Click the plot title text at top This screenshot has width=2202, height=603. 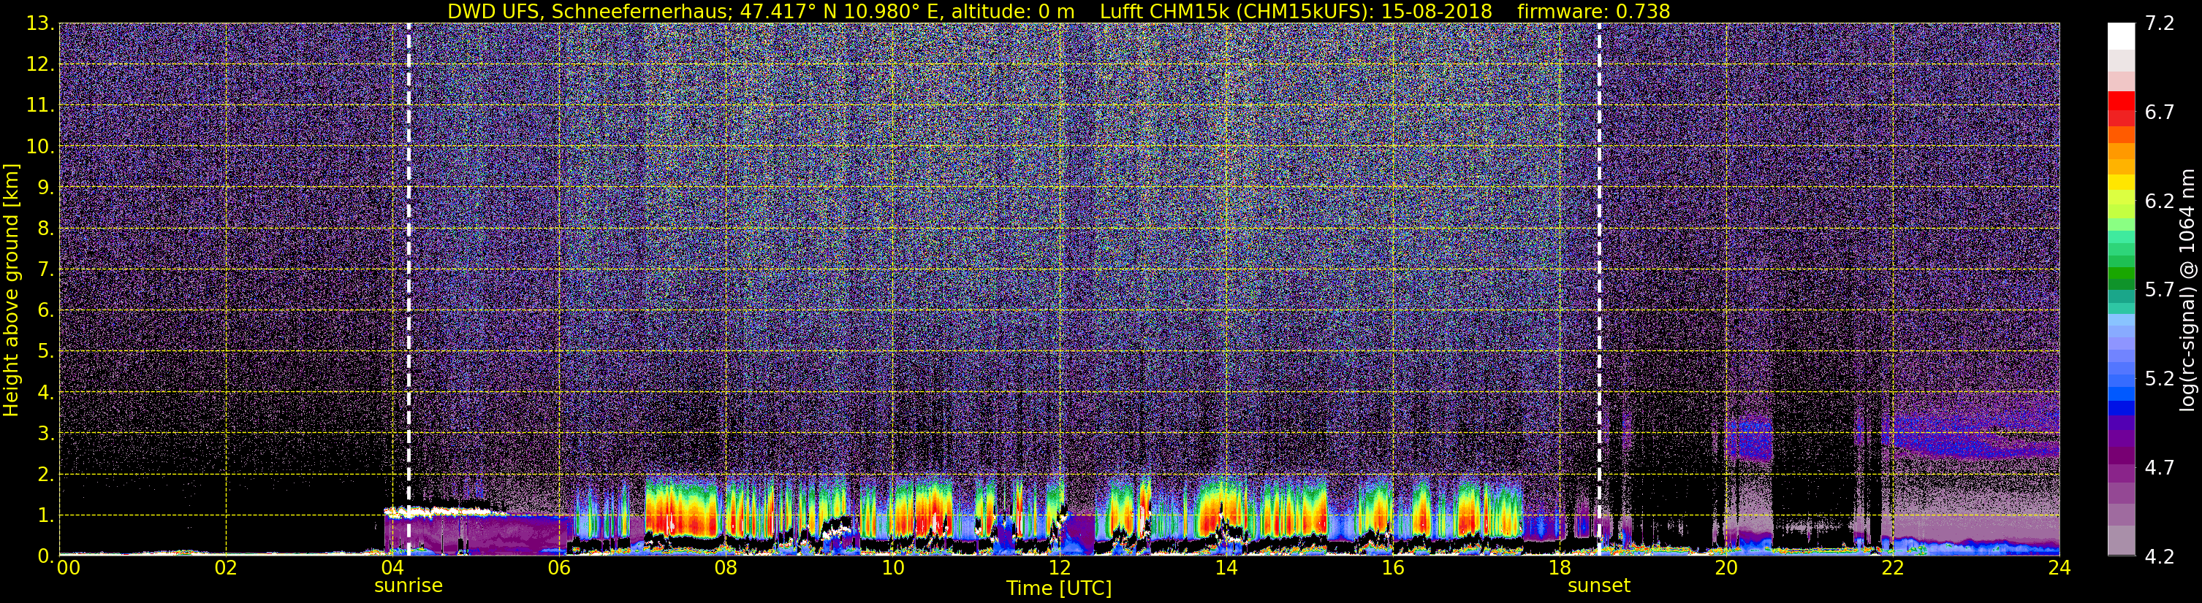click(x=1058, y=11)
